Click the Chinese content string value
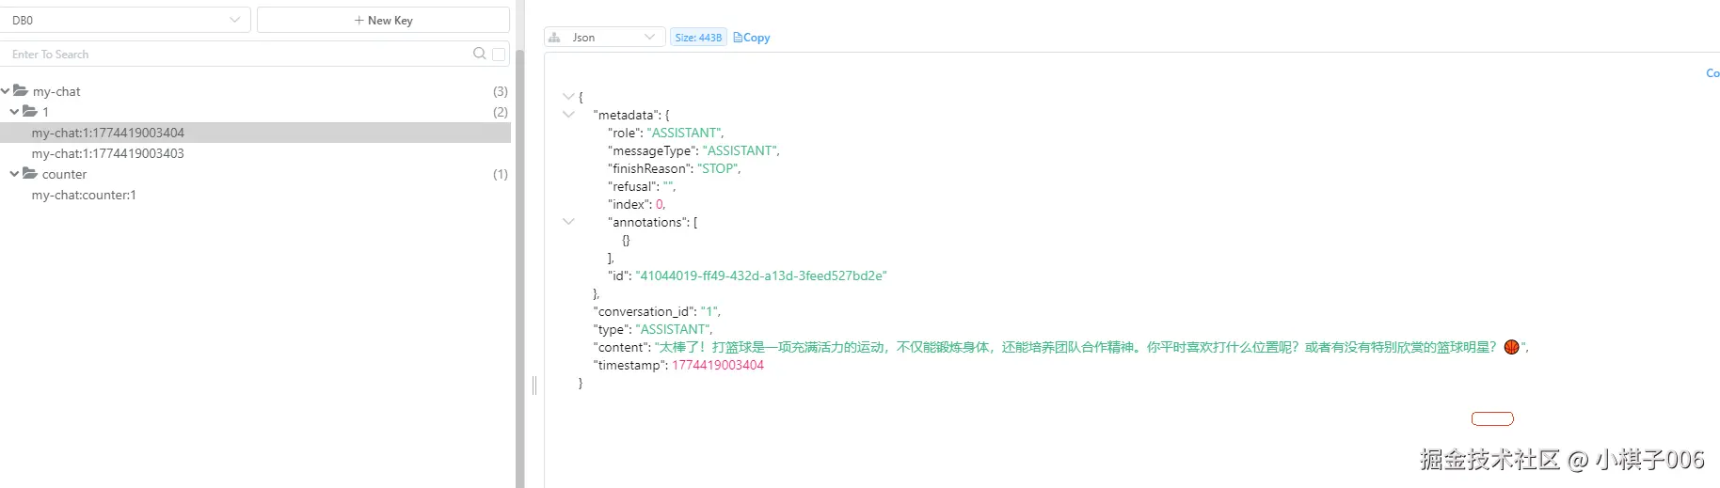 [x=1091, y=347]
